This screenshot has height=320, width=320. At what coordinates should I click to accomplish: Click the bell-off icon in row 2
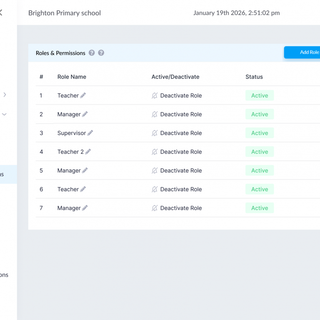coord(155,114)
